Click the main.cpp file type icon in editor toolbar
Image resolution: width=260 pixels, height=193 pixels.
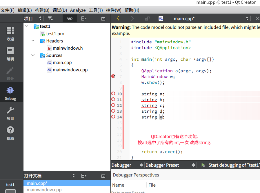click(x=161, y=18)
